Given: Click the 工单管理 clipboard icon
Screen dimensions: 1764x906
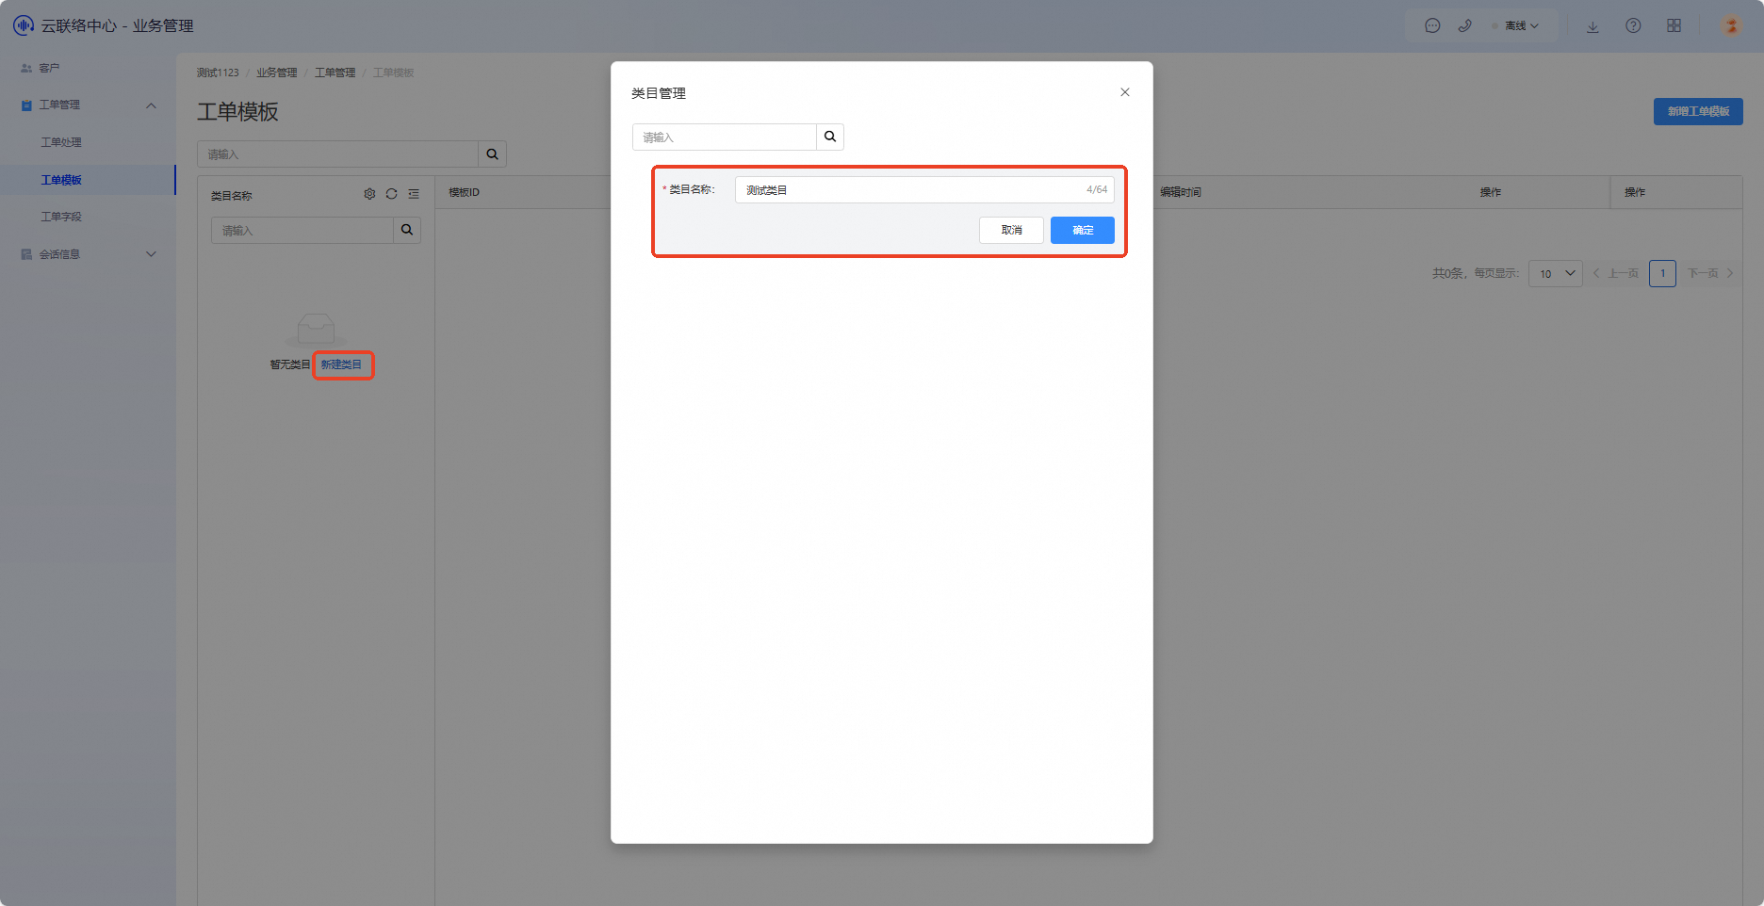Looking at the screenshot, I should (x=26, y=105).
